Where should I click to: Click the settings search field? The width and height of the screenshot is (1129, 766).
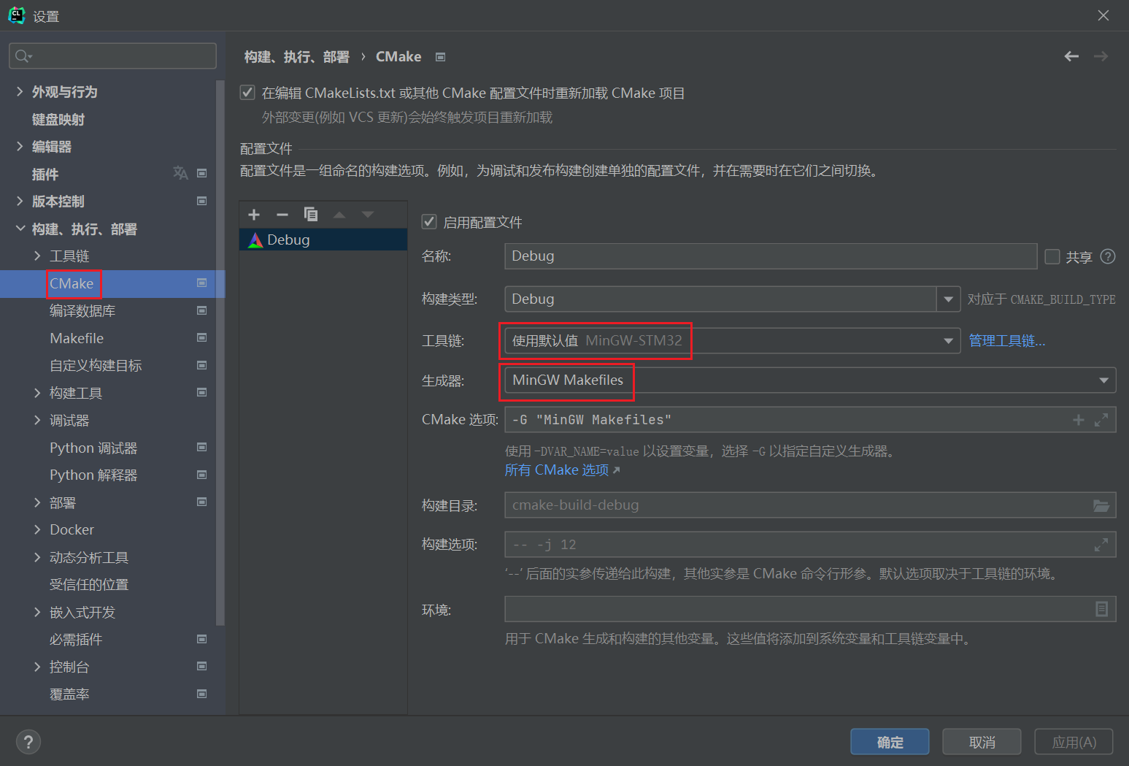coord(112,56)
